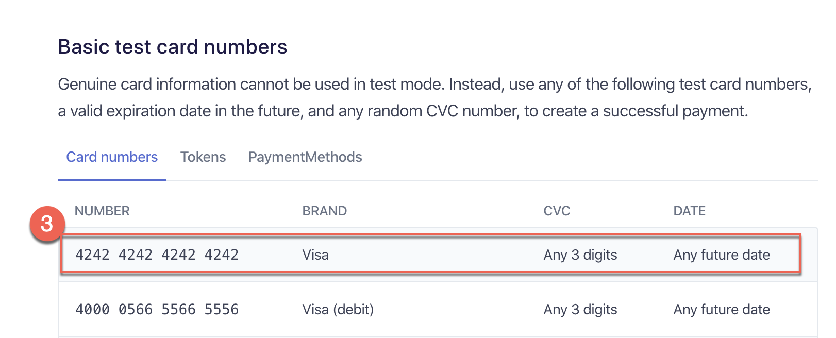
Task: Click Any 3 digits in Visa row
Action: (580, 255)
